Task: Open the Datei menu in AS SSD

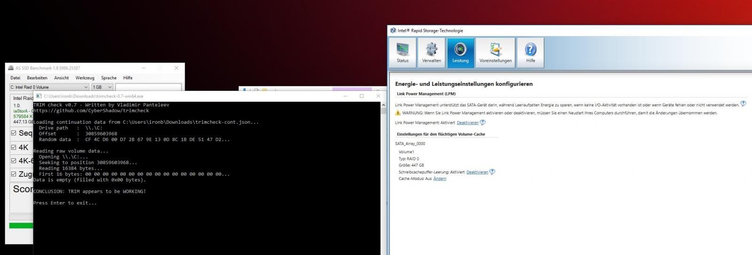Action: click(16, 78)
